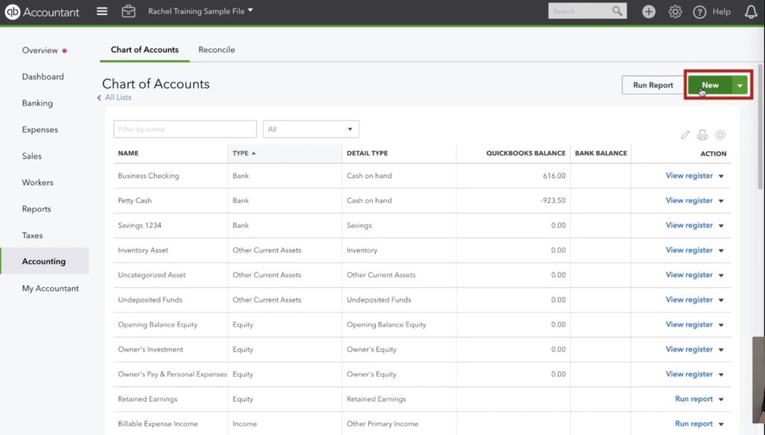Open the accountant toolbox briefcase icon

pyautogui.click(x=128, y=10)
